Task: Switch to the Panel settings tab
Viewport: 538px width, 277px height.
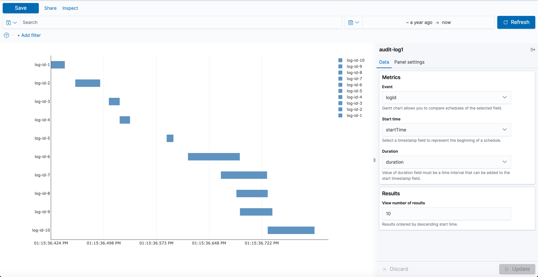Action: point(409,62)
